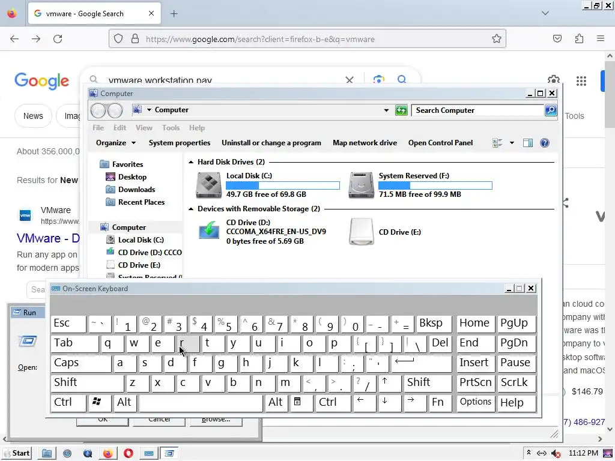Toggle the preview pane icon in Explorer

point(528,143)
